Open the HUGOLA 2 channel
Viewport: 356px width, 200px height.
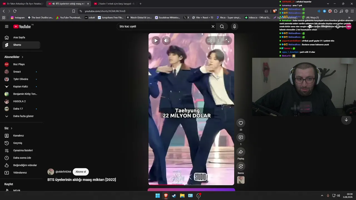coord(21,101)
